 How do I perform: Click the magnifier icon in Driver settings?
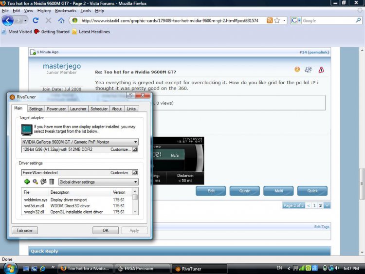coord(35,182)
